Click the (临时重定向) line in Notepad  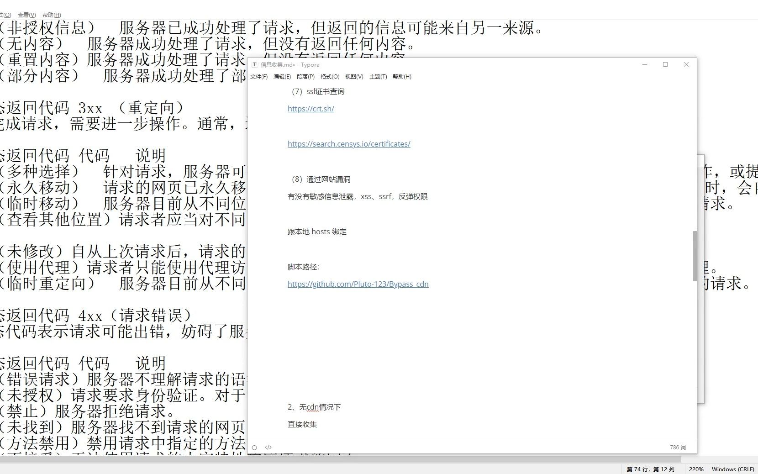[x=123, y=284]
